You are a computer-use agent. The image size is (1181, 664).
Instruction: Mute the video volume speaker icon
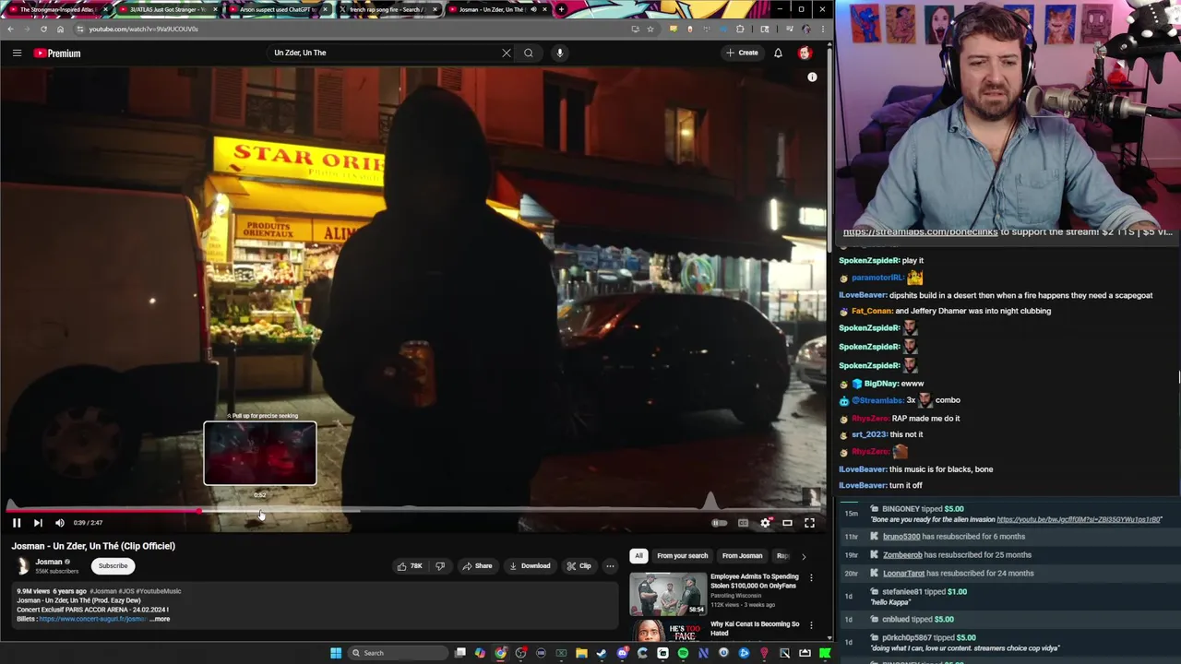(60, 523)
